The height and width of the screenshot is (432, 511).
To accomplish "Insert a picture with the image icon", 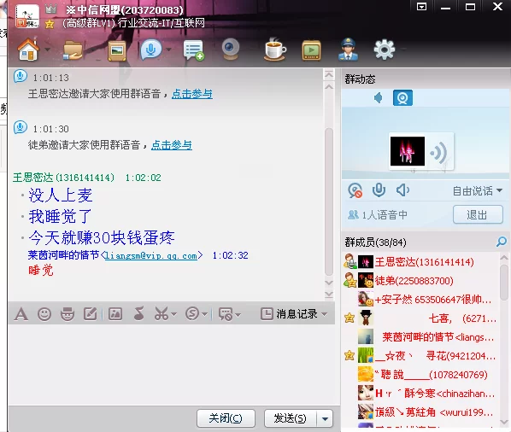I will [115, 314].
